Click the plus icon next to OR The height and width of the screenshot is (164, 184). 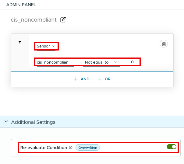100,79
